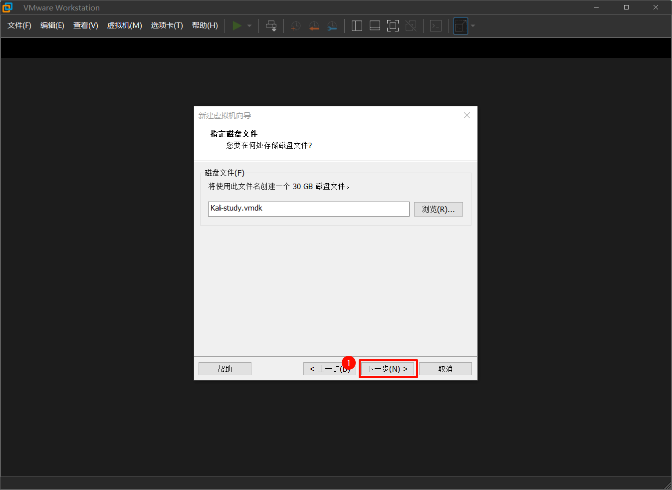Viewport: 672px width, 490px height.
Task: Toggle the library sidebar panel icon
Action: [x=357, y=25]
